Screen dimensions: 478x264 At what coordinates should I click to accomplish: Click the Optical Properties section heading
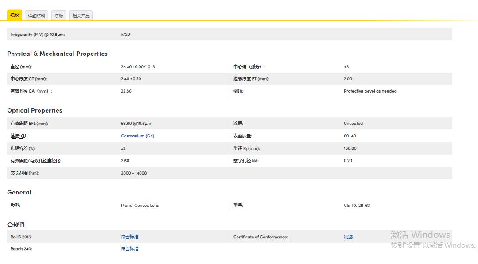[35, 110]
